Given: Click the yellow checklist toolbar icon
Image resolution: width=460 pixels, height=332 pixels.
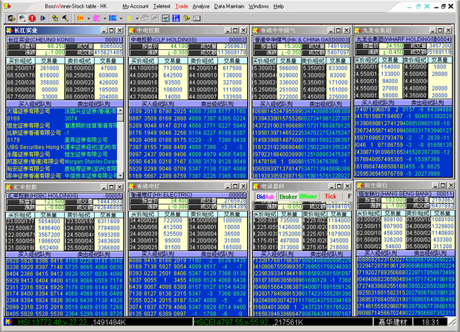Looking at the screenshot, I should 55,18.
